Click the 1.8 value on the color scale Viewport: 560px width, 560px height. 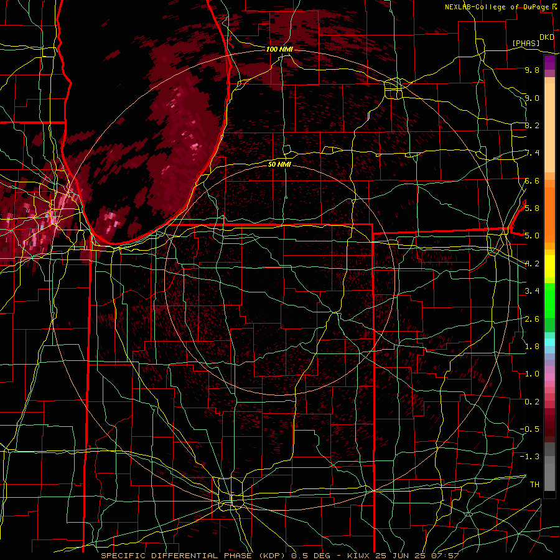click(x=532, y=347)
